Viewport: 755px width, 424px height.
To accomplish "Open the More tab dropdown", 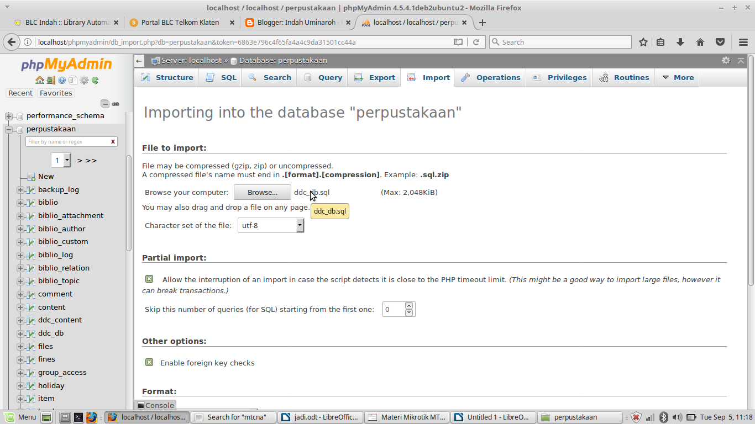I will (x=678, y=78).
